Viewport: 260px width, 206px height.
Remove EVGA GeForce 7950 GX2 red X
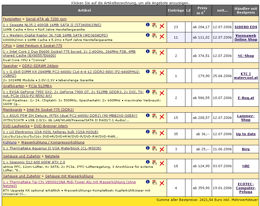pos(162,93)
